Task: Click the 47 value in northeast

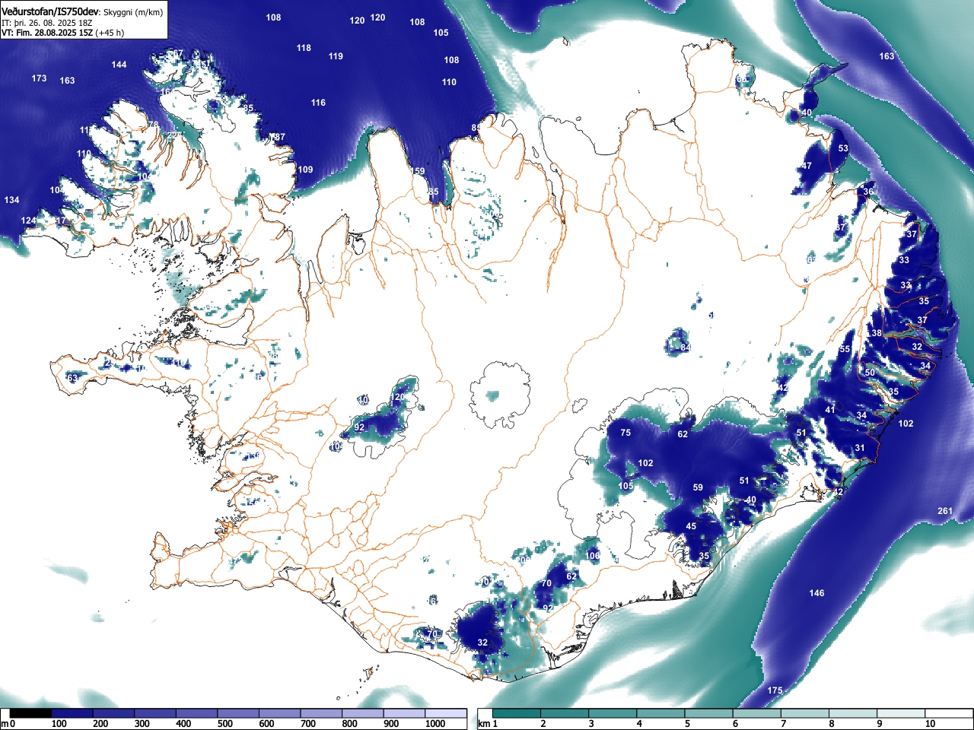Action: coord(807,166)
